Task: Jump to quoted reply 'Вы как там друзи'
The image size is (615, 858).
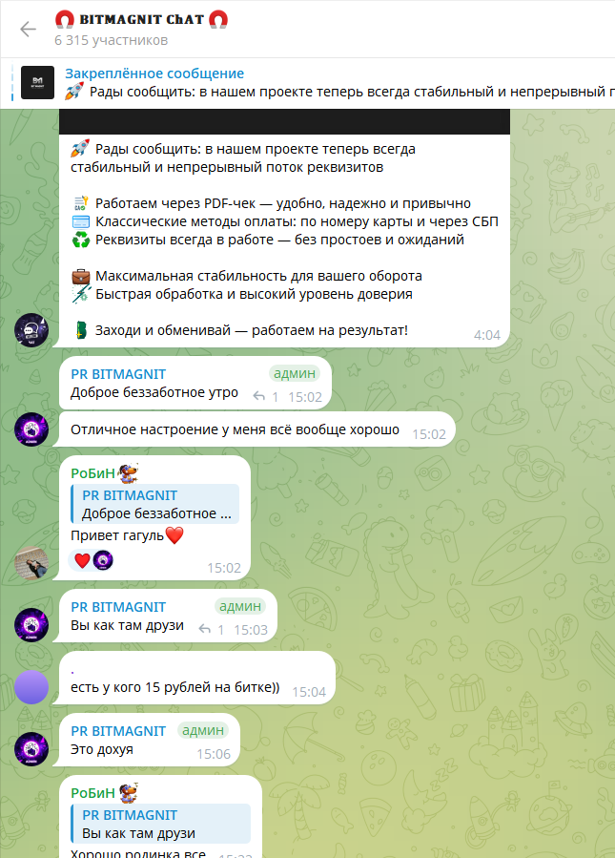Action: 161,824
